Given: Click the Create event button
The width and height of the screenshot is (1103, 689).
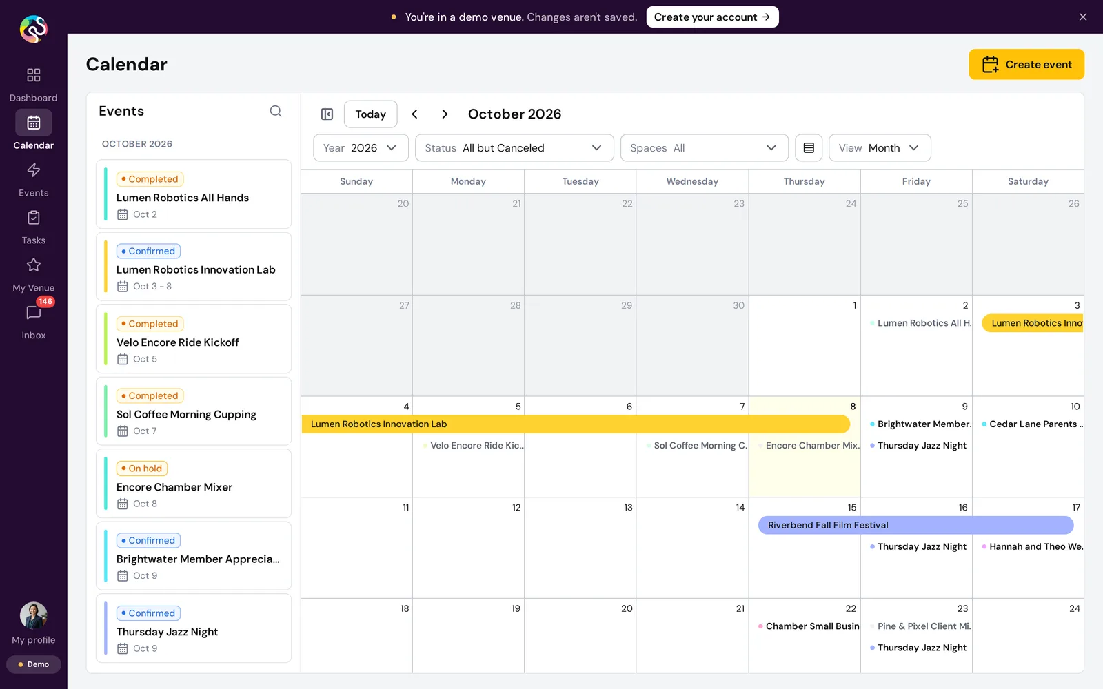Looking at the screenshot, I should point(1026,64).
